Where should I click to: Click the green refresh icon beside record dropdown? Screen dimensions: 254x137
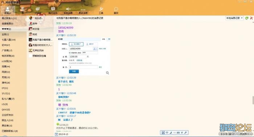pyautogui.click(x=247, y=18)
